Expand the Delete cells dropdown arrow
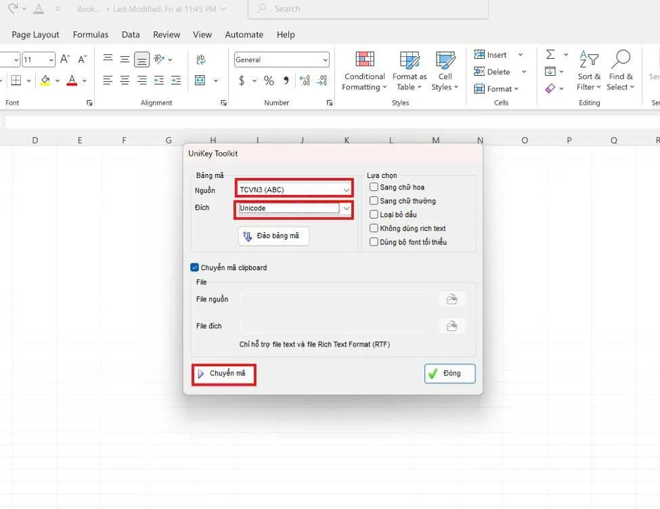The image size is (660, 509). 524,72
